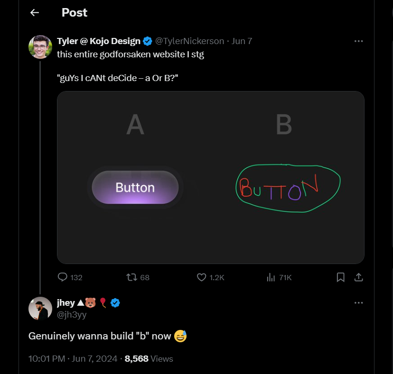The width and height of the screenshot is (393, 374).
Task: Open more options menu on Tyler's post
Action: point(358,41)
